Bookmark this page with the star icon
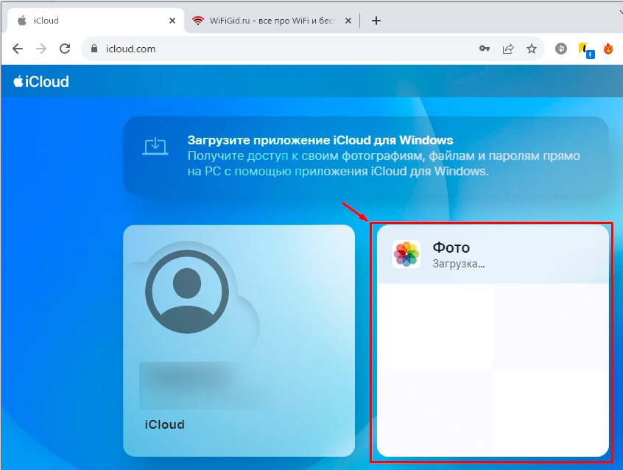Screen dimensions: 623x470 (532, 49)
